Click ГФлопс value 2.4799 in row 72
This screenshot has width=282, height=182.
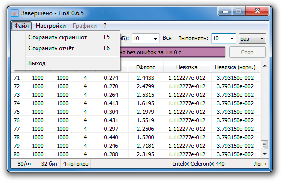[146, 86]
